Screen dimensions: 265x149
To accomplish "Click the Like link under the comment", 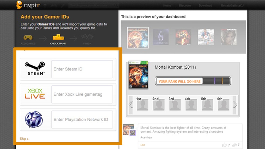I will [143, 145].
